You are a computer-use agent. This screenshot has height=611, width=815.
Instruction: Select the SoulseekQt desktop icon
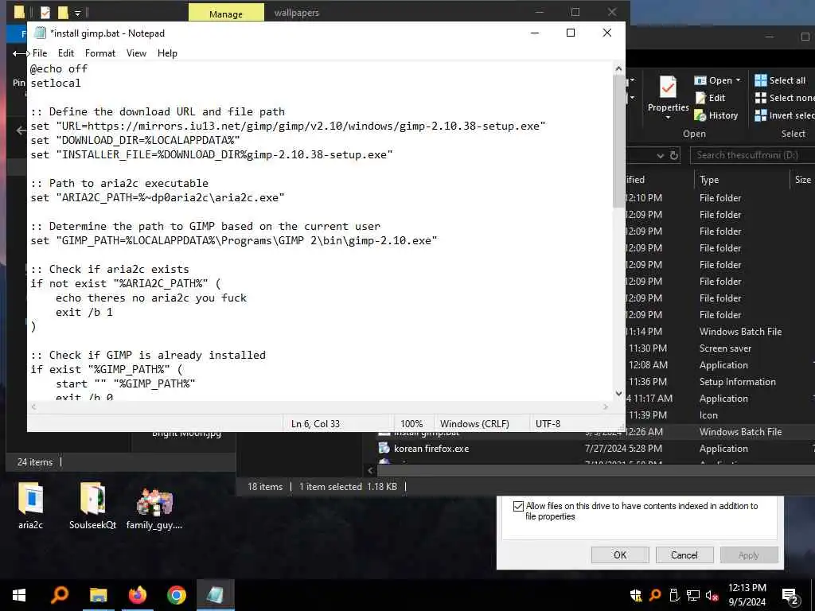92,505
